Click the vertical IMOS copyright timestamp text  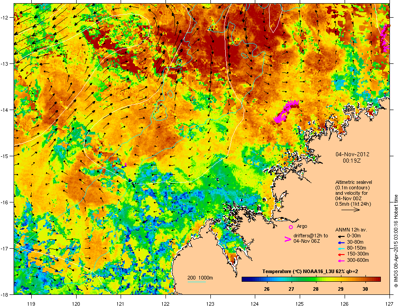(x=396, y=241)
